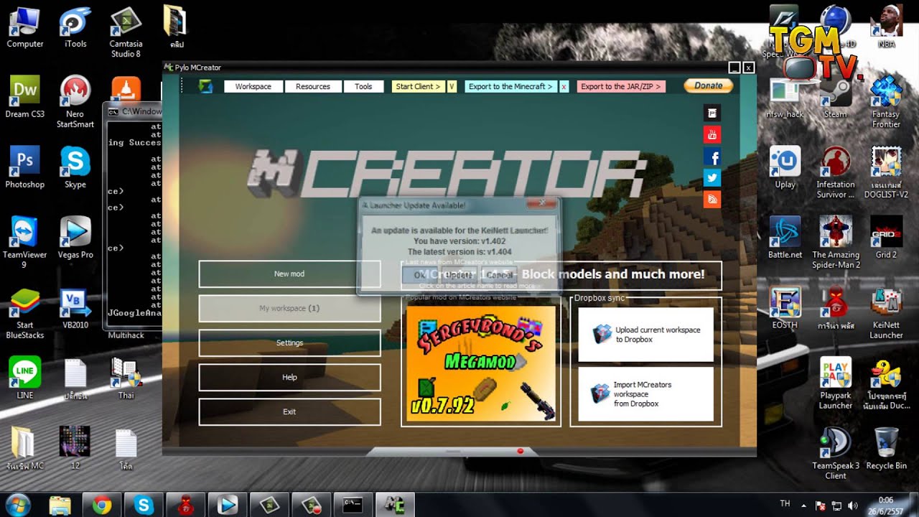Open Chrome from the taskbar

[x=101, y=505]
